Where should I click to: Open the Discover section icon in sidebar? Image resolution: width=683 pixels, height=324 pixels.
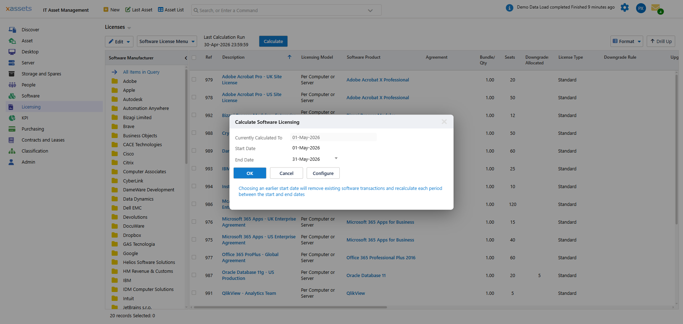[12, 30]
